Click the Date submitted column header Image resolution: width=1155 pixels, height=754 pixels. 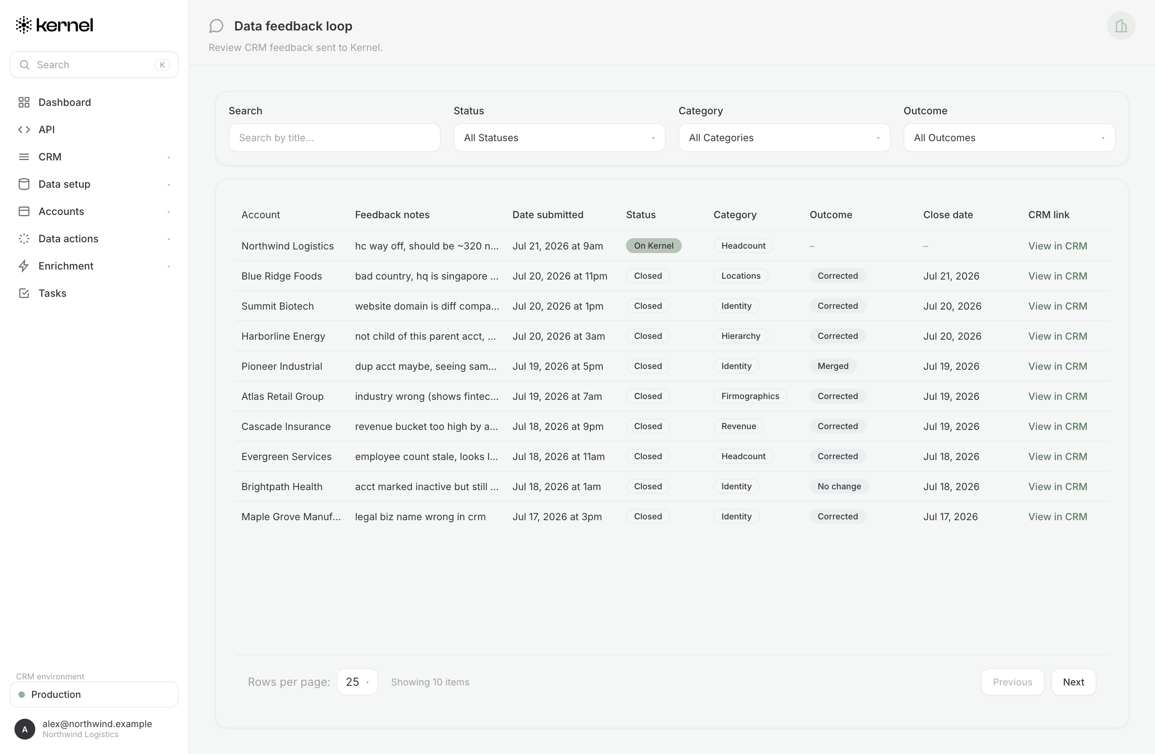(x=547, y=215)
